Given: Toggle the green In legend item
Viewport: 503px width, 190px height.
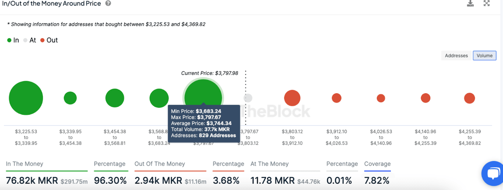Looking at the screenshot, I should 13,40.
